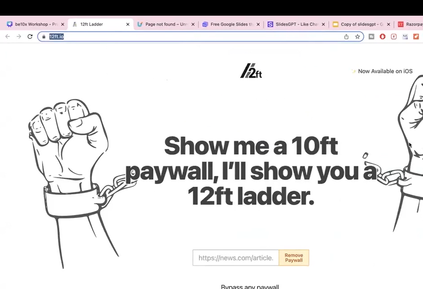Open the Razorpay tab
This screenshot has height=289, width=423.
tap(410, 24)
